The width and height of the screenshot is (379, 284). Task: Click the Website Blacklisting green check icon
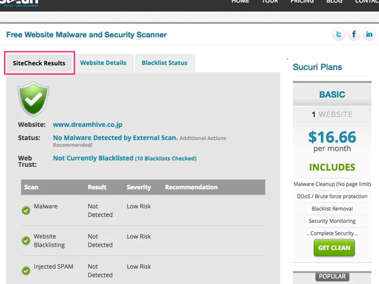[x=26, y=240]
